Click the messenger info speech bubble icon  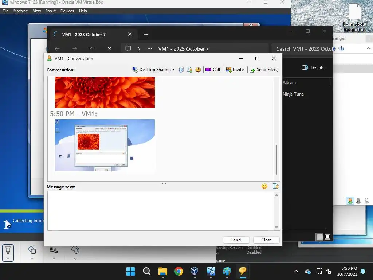click(341, 48)
